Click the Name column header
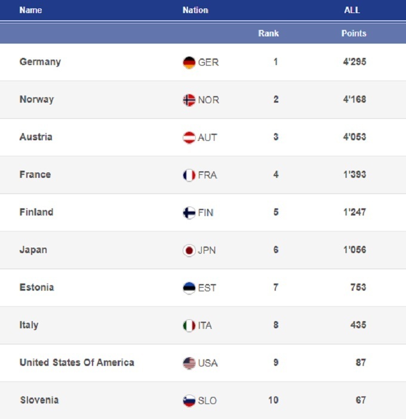The width and height of the screenshot is (406, 419). tap(30, 10)
